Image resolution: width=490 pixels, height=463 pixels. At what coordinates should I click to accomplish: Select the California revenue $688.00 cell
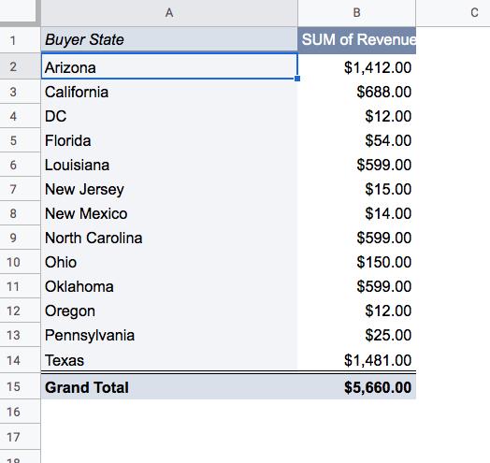356,92
